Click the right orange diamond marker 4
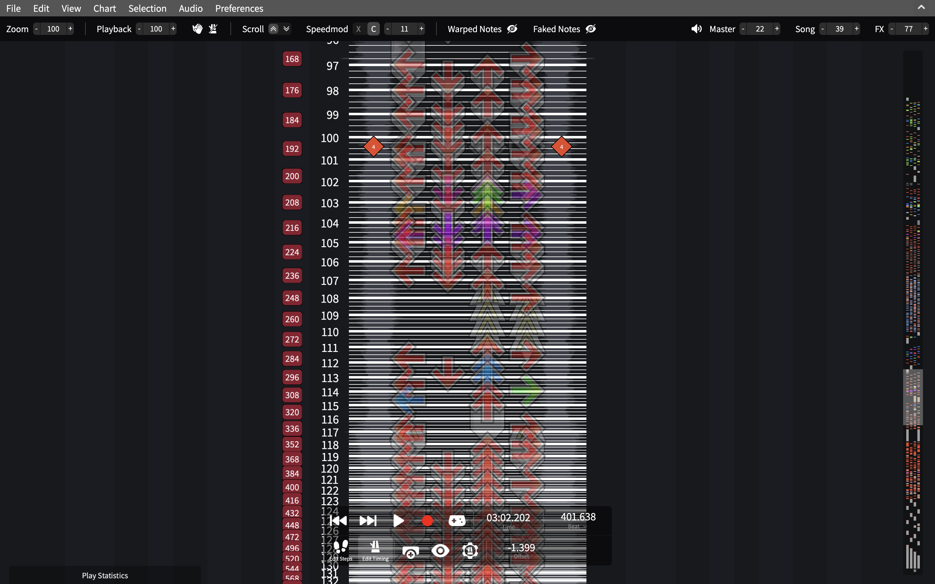This screenshot has width=935, height=584. click(x=561, y=147)
